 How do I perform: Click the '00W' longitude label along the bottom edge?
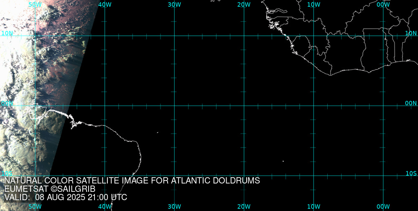point(383,207)
